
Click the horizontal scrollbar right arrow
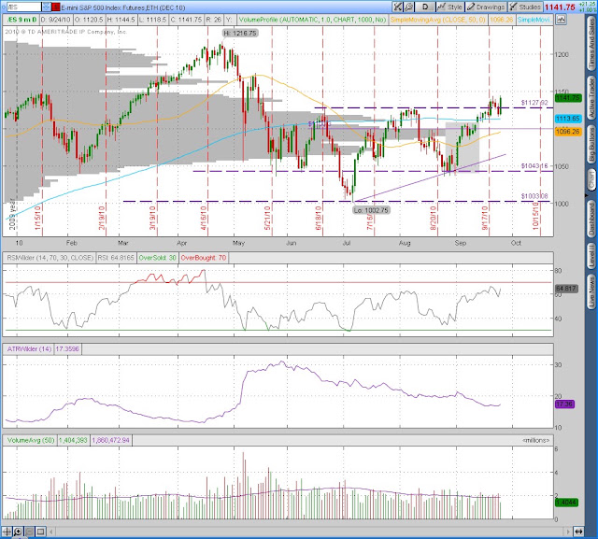click(569, 532)
